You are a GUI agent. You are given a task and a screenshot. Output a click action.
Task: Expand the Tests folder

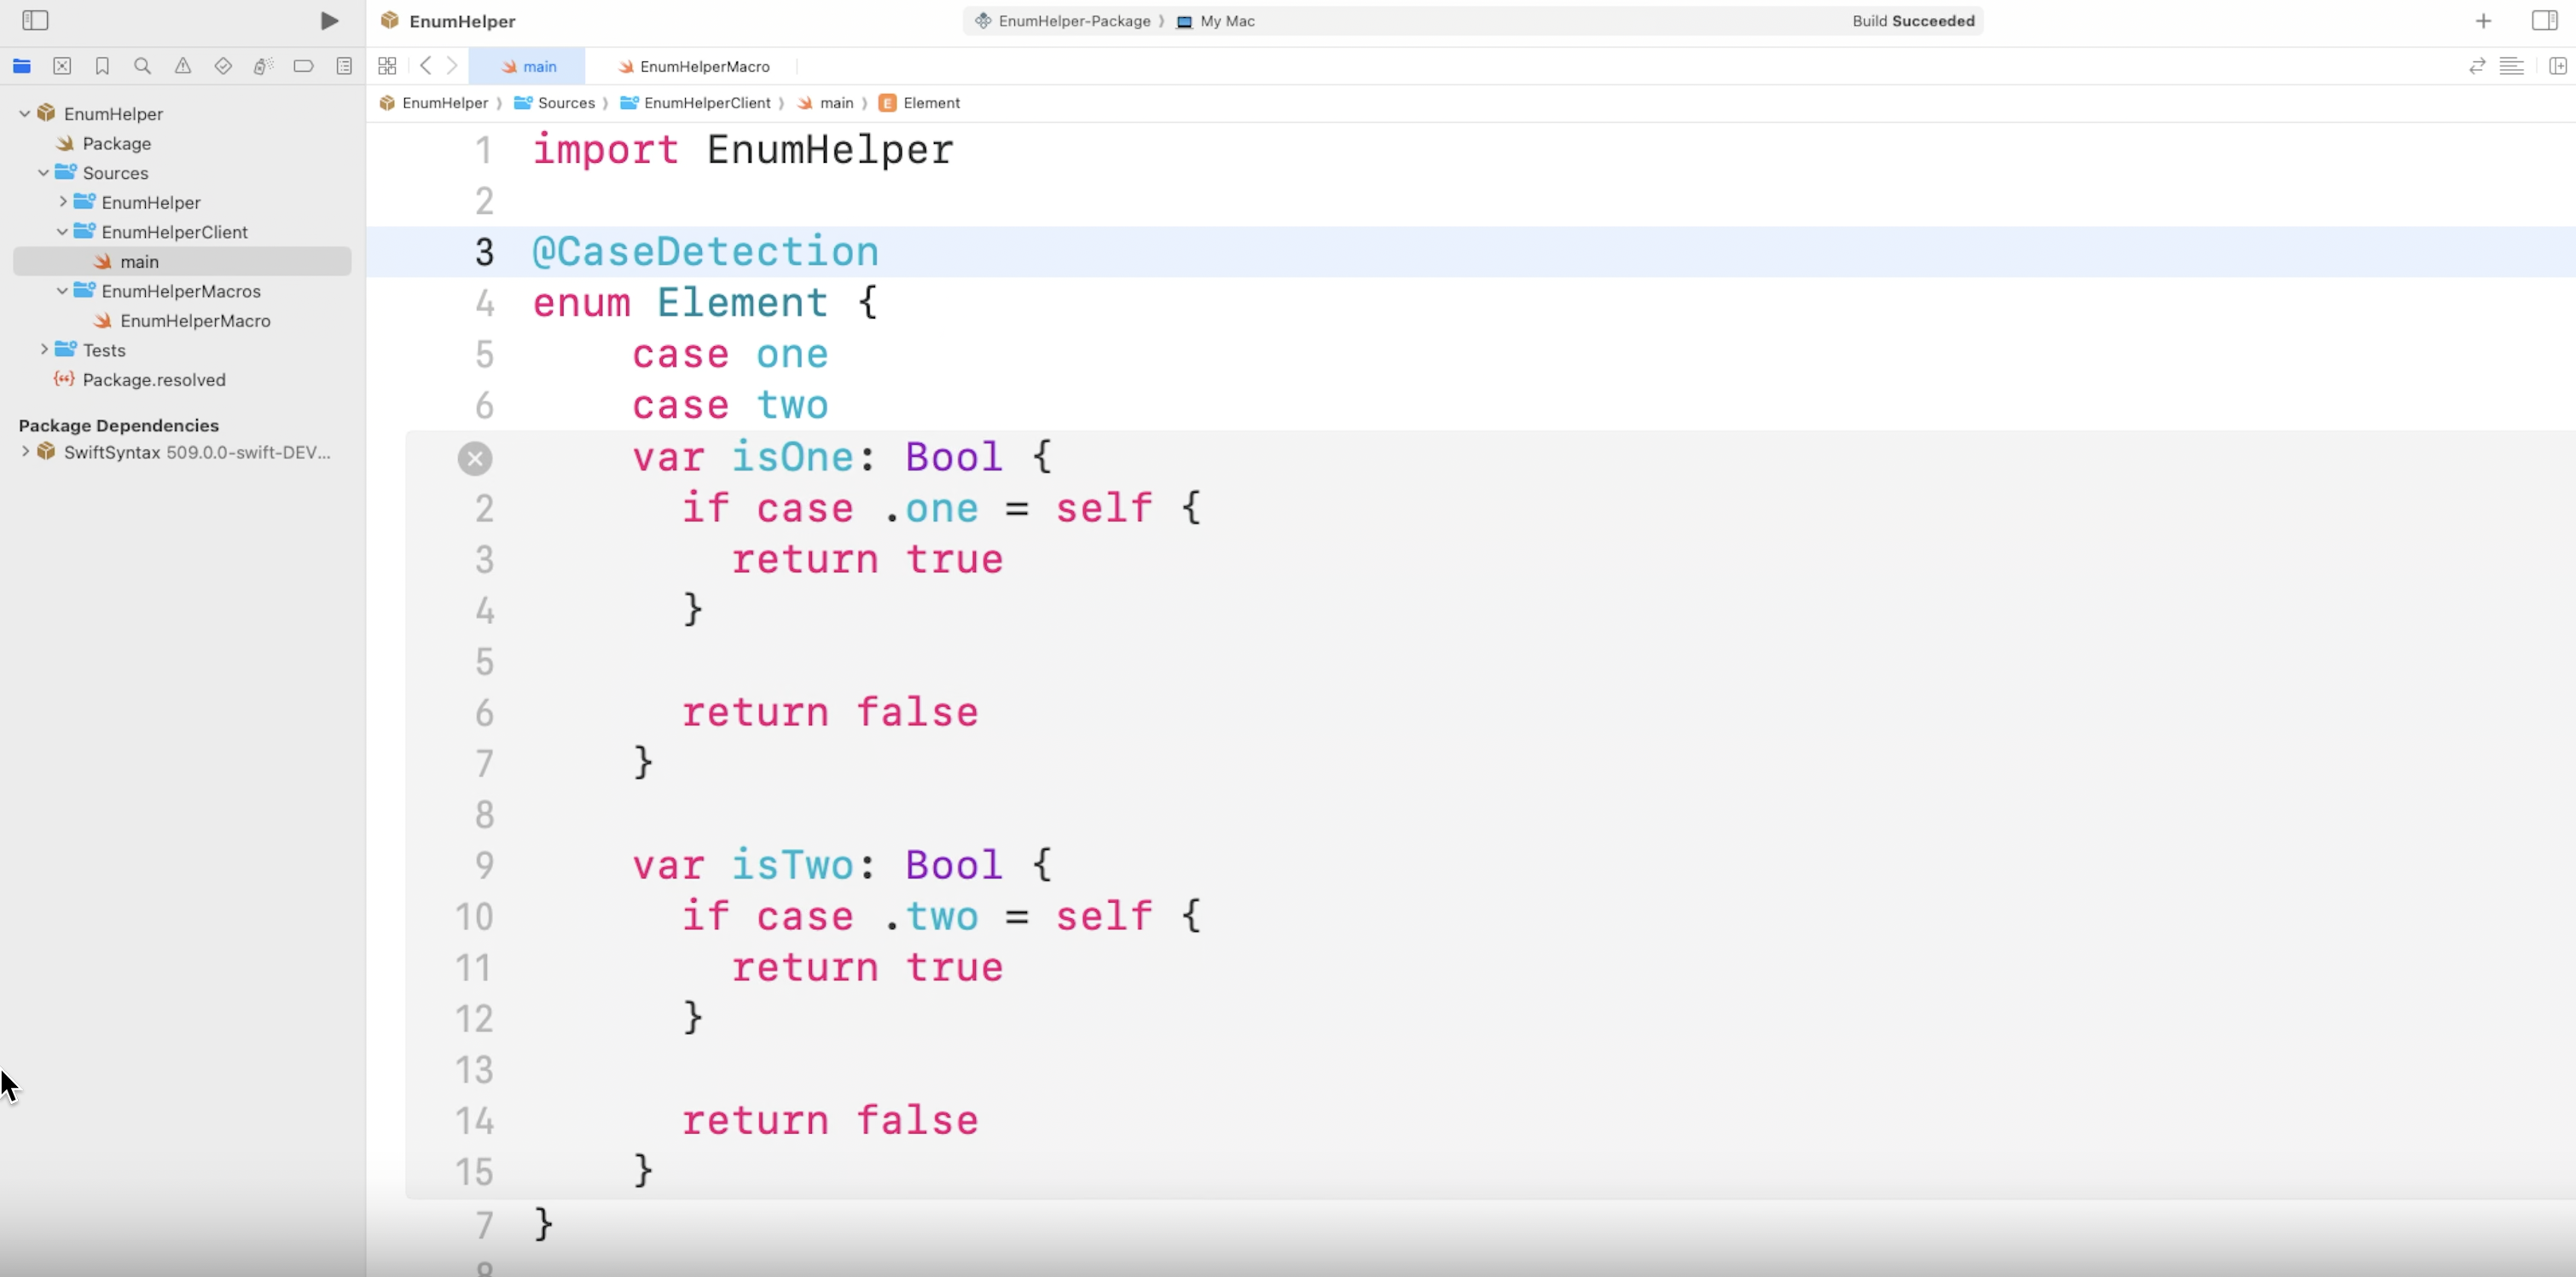click(x=44, y=350)
